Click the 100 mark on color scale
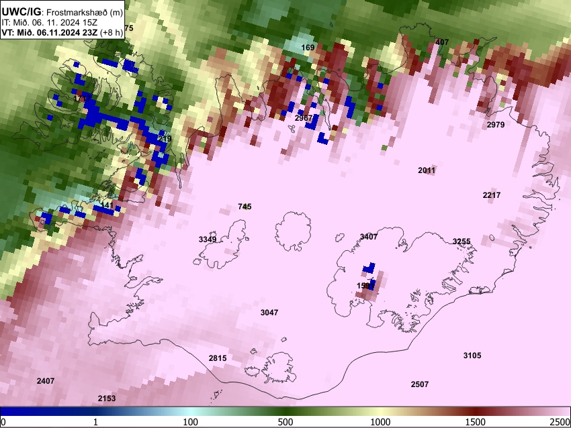Image resolution: width=571 pixels, height=428 pixels. [191, 422]
